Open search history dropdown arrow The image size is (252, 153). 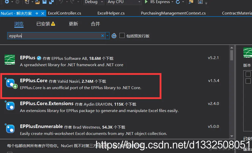tap(107, 36)
